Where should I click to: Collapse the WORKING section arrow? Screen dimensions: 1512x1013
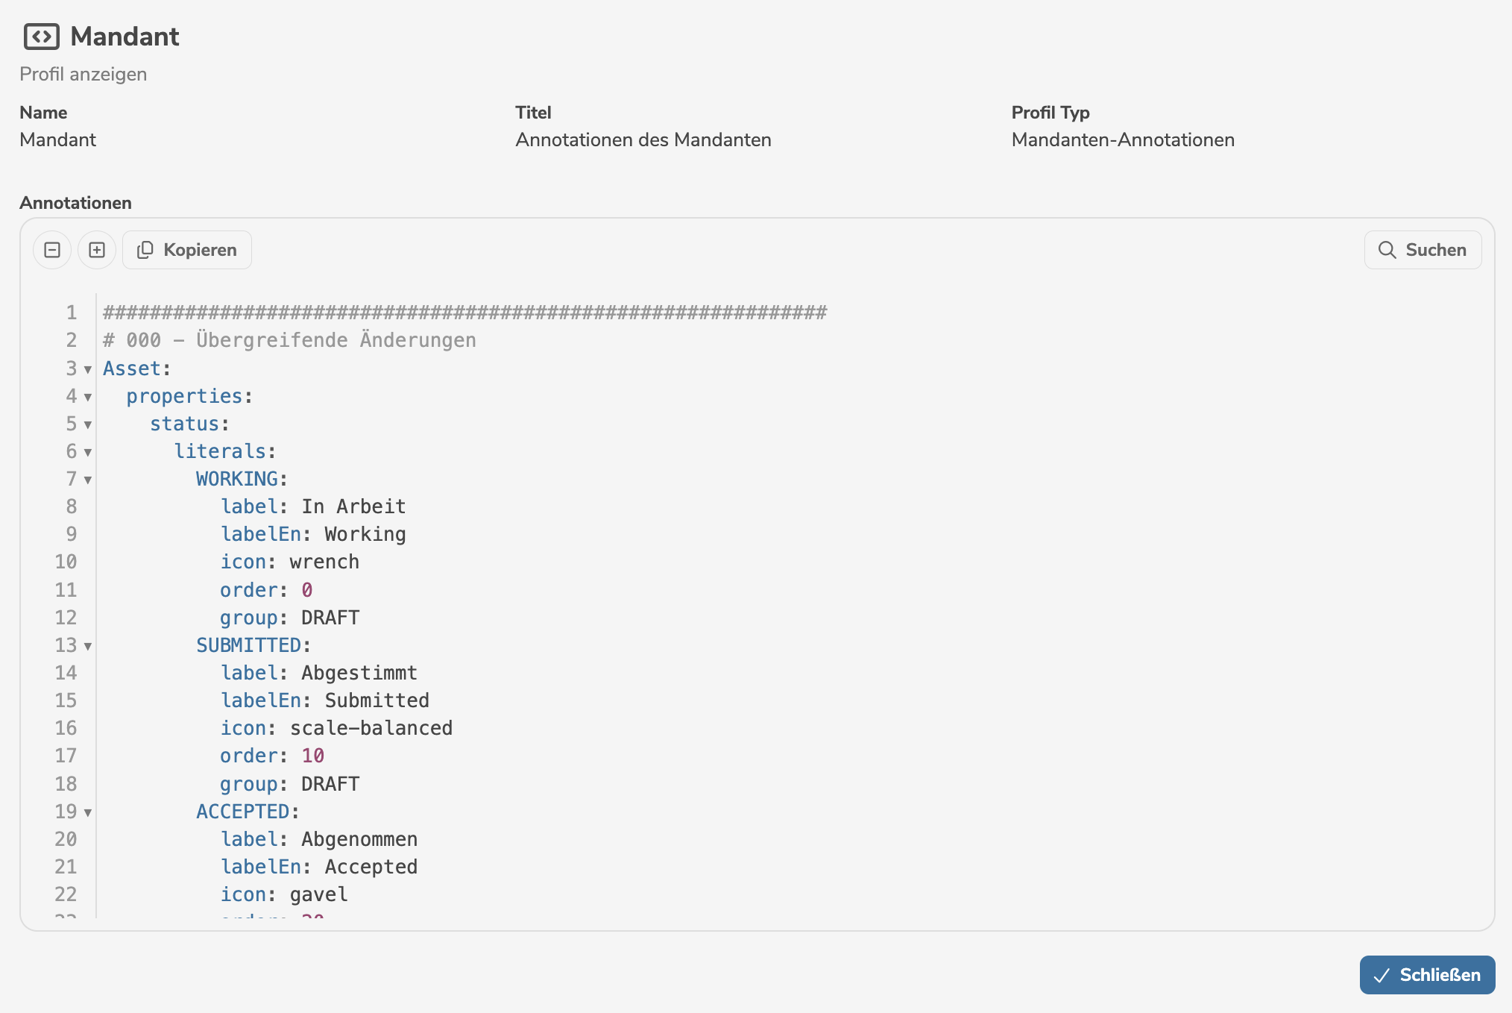(88, 480)
